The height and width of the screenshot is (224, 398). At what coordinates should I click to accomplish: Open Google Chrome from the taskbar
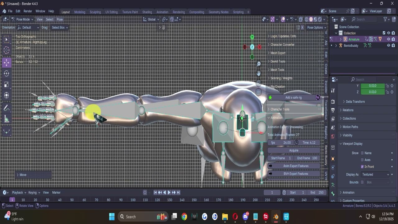pos(184,217)
